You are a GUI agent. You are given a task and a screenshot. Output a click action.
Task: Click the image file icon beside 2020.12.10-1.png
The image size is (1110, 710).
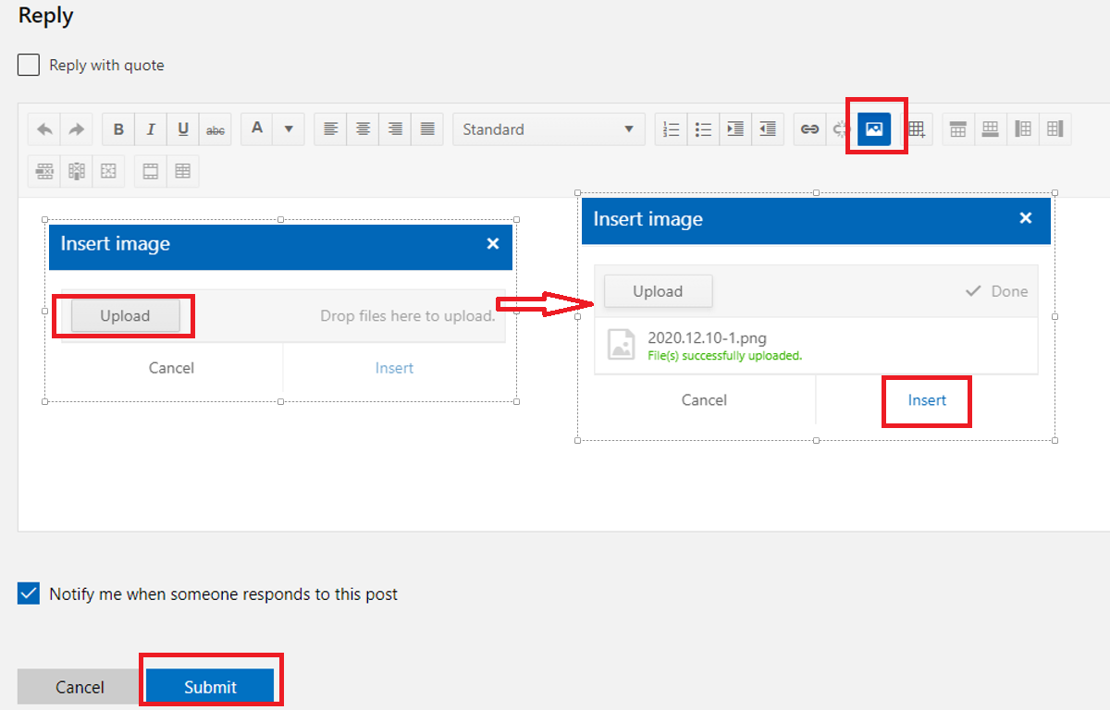coord(622,343)
